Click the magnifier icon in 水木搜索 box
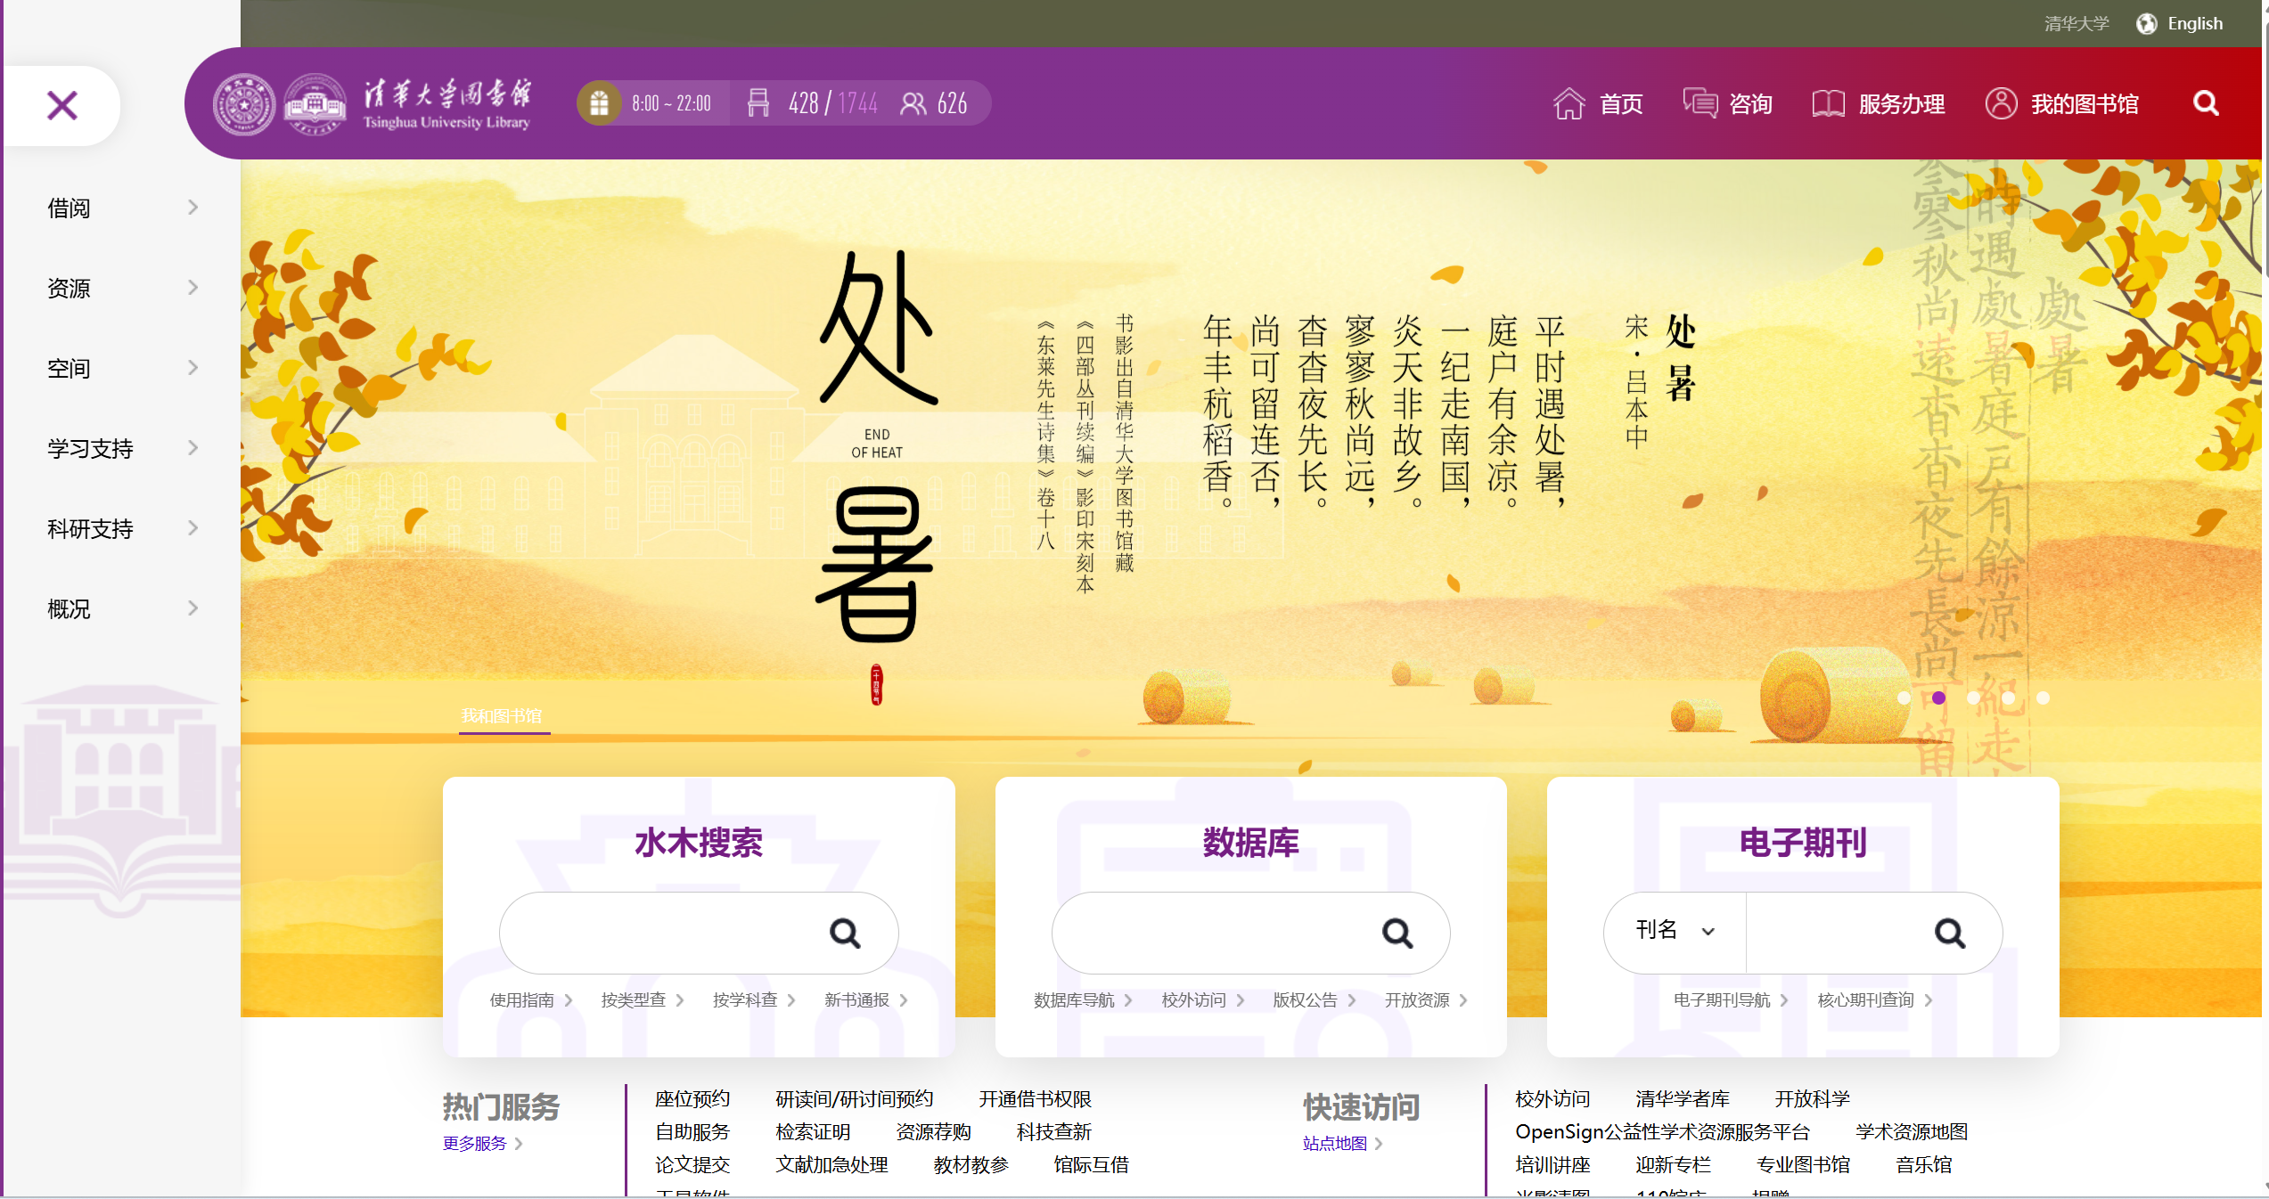The height and width of the screenshot is (1199, 2269). pos(847,933)
